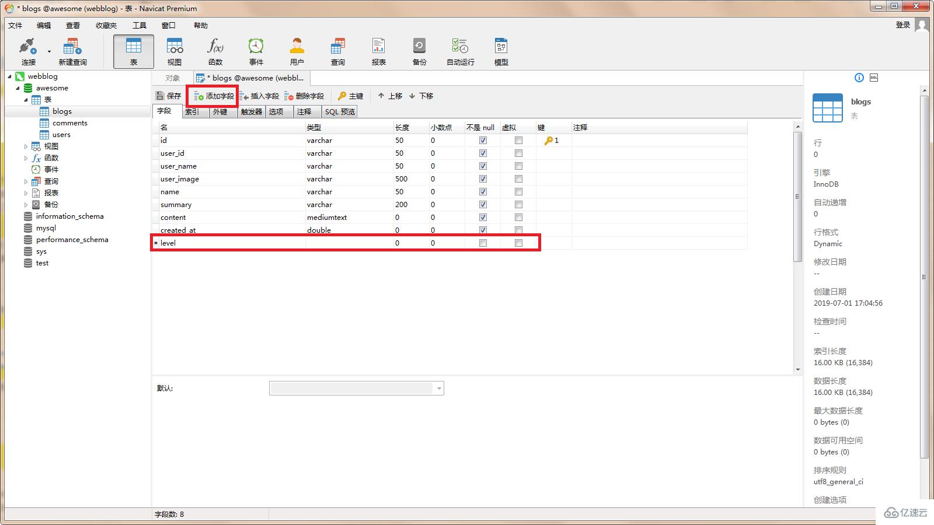The width and height of the screenshot is (934, 525).
Task: Open the 工具 menu
Action: point(140,25)
